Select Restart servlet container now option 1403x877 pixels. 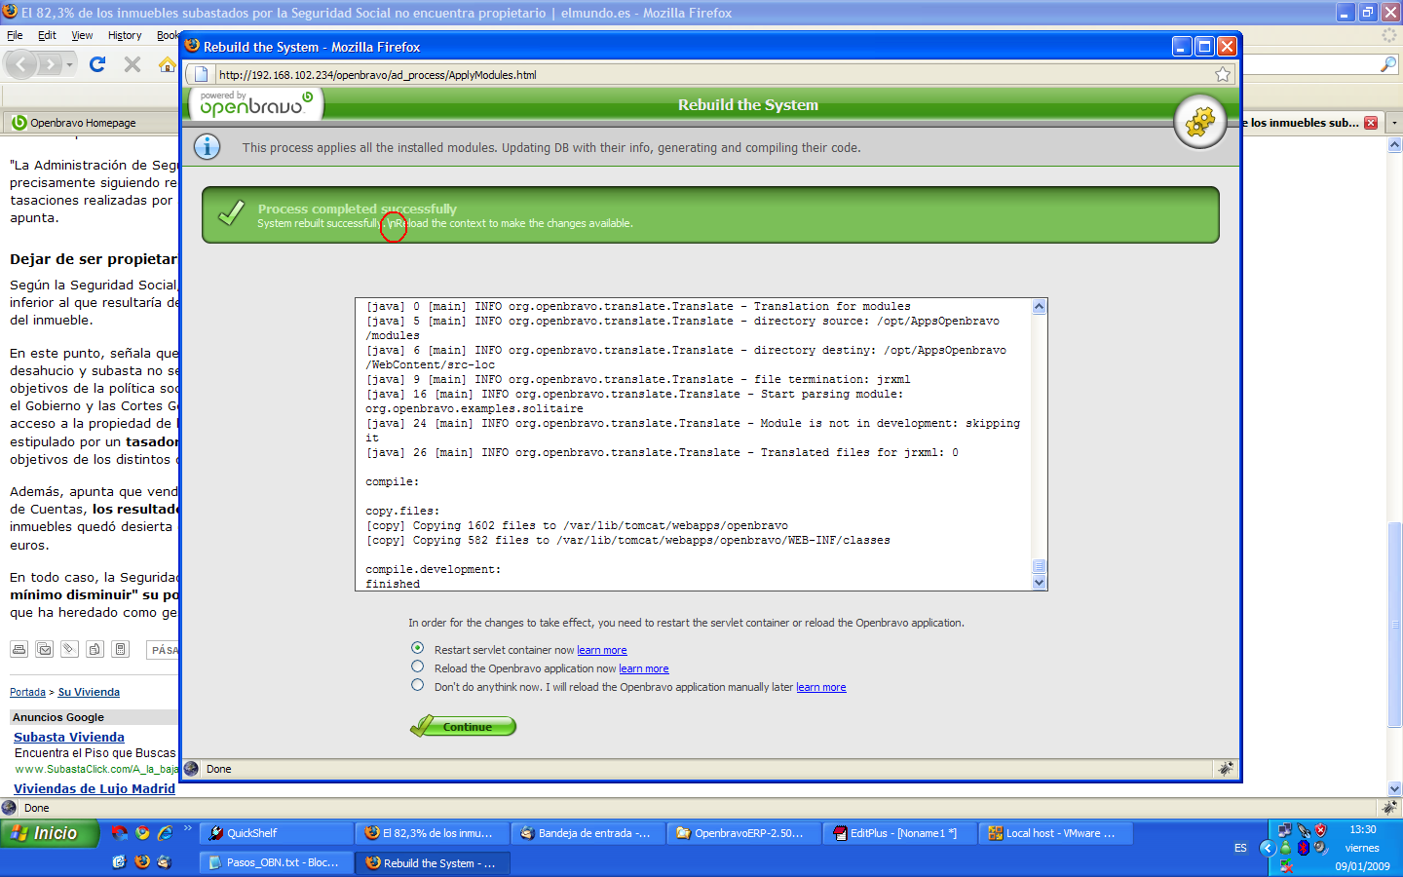(x=418, y=648)
